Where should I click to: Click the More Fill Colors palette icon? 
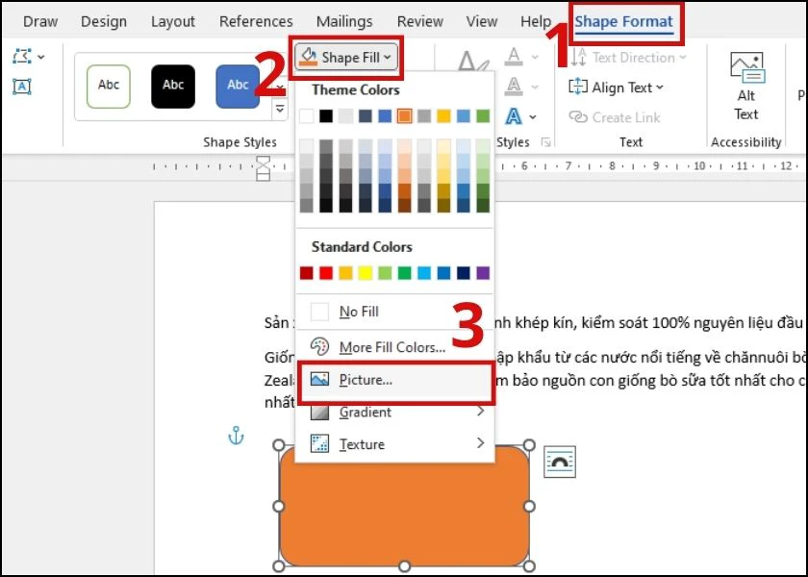320,347
